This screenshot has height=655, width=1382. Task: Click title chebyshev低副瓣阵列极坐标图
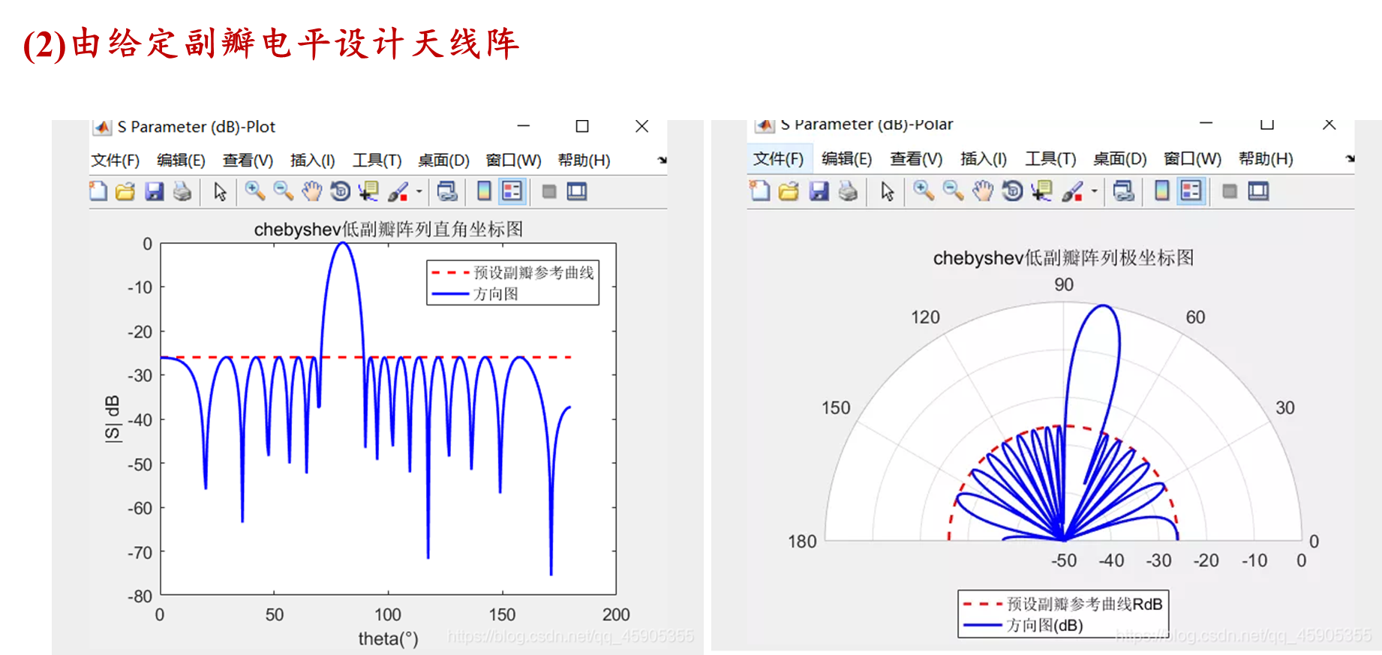click(x=1063, y=257)
